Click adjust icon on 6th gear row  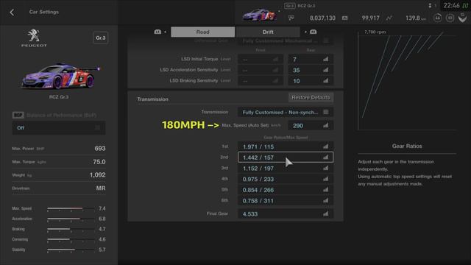(325, 201)
